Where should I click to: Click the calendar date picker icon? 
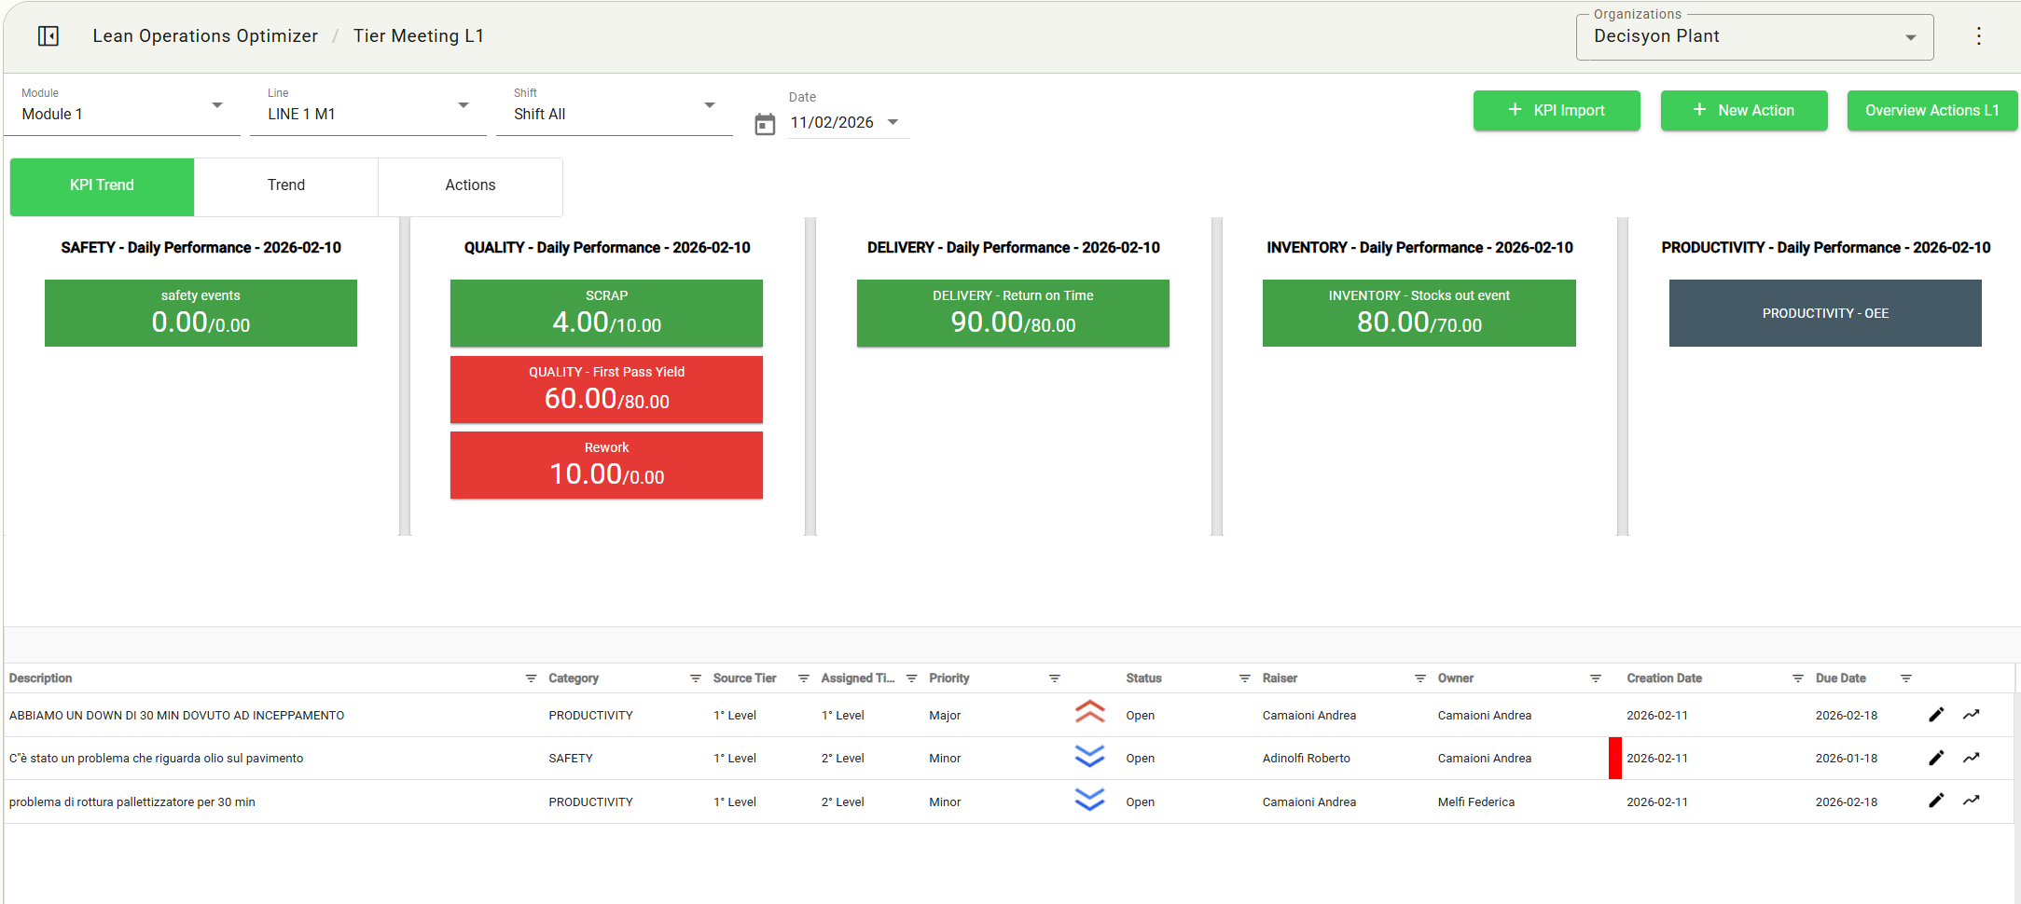coord(765,124)
